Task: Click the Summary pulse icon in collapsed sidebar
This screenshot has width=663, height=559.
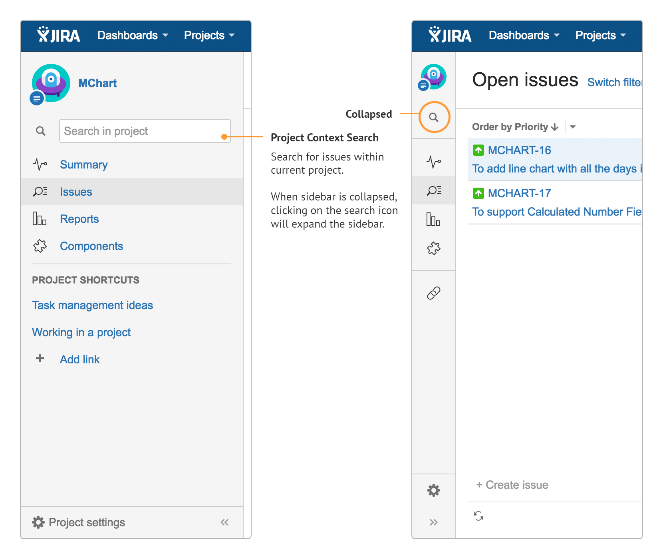Action: (x=434, y=162)
